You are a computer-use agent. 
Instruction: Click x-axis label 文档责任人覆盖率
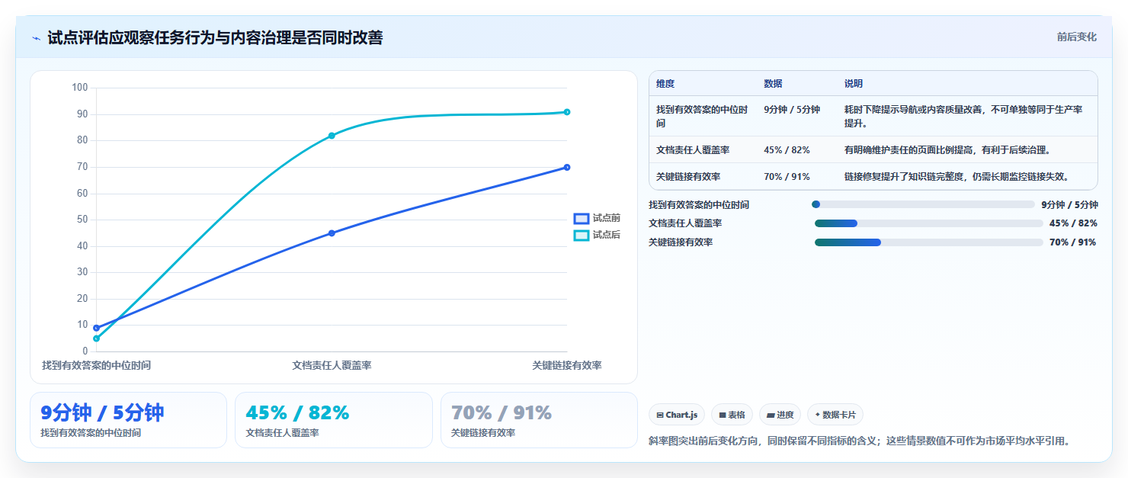coord(332,366)
